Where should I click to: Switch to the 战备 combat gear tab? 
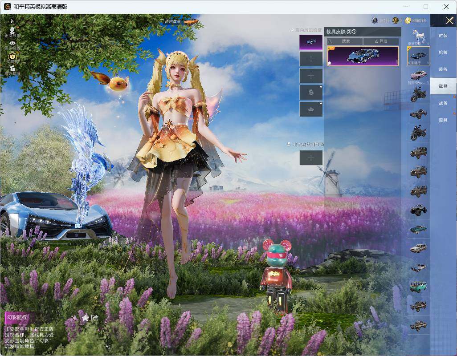coord(443,103)
